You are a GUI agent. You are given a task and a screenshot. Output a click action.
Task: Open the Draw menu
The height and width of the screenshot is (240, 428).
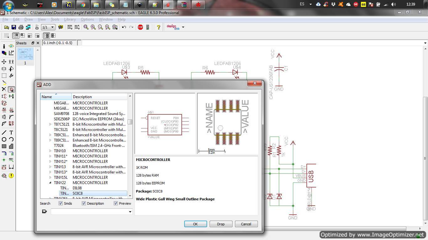tap(29, 19)
